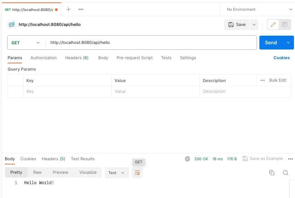The height and width of the screenshot is (198, 295).
Task: Click line number 1 in response
Action: [16, 183]
